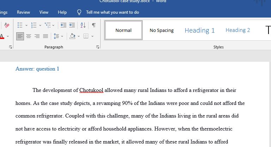Open the shading color dropdown arrow

[x=79, y=36]
